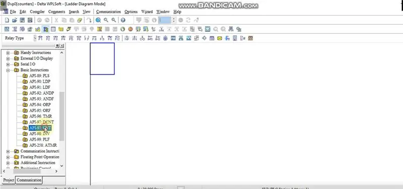Click the New file icon
The height and width of the screenshot is (189, 403).
pyautogui.click(x=7, y=20)
